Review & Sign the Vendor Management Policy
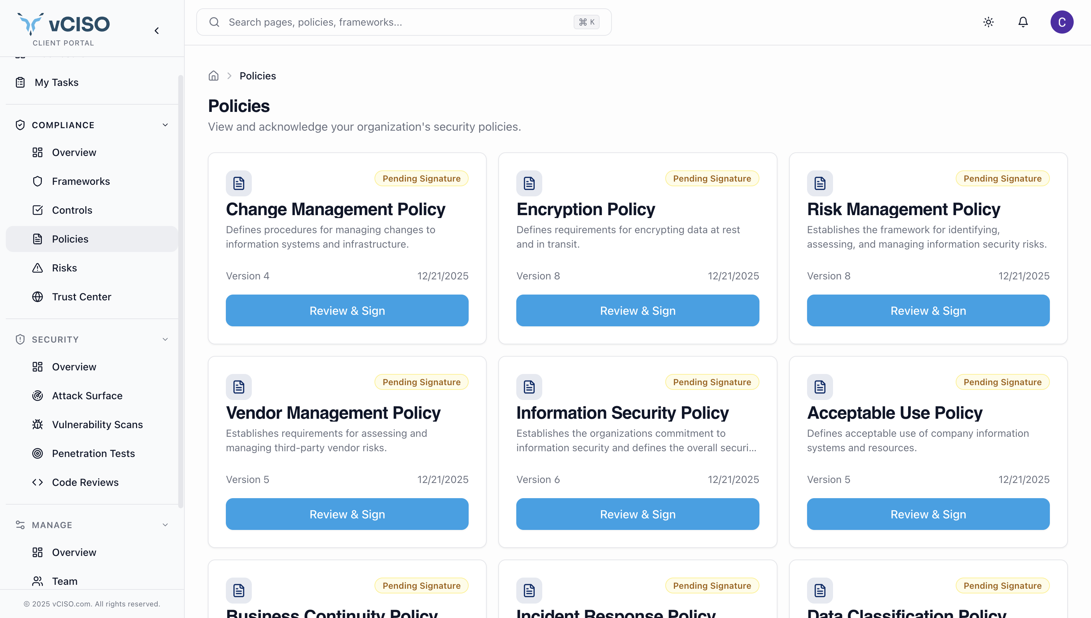 [347, 514]
